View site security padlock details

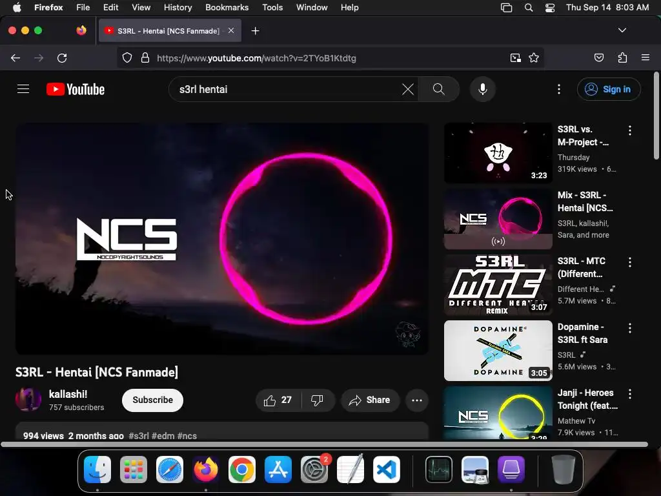coord(145,57)
